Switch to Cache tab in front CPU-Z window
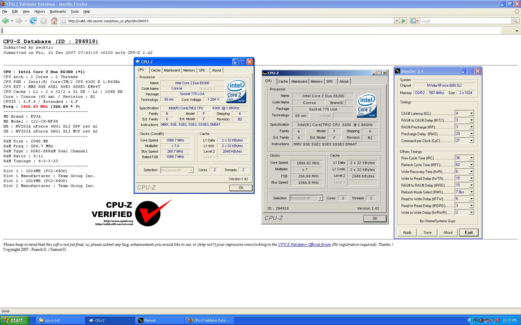 tap(156, 70)
